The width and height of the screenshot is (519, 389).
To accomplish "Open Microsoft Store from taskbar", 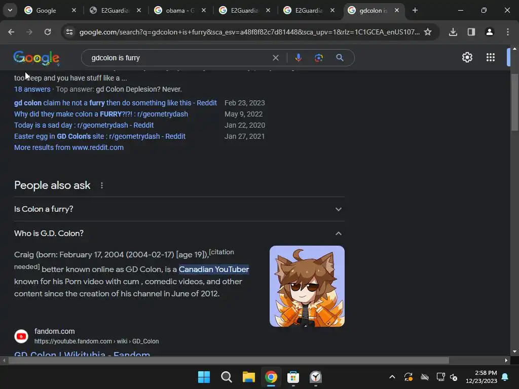I will click(x=293, y=377).
